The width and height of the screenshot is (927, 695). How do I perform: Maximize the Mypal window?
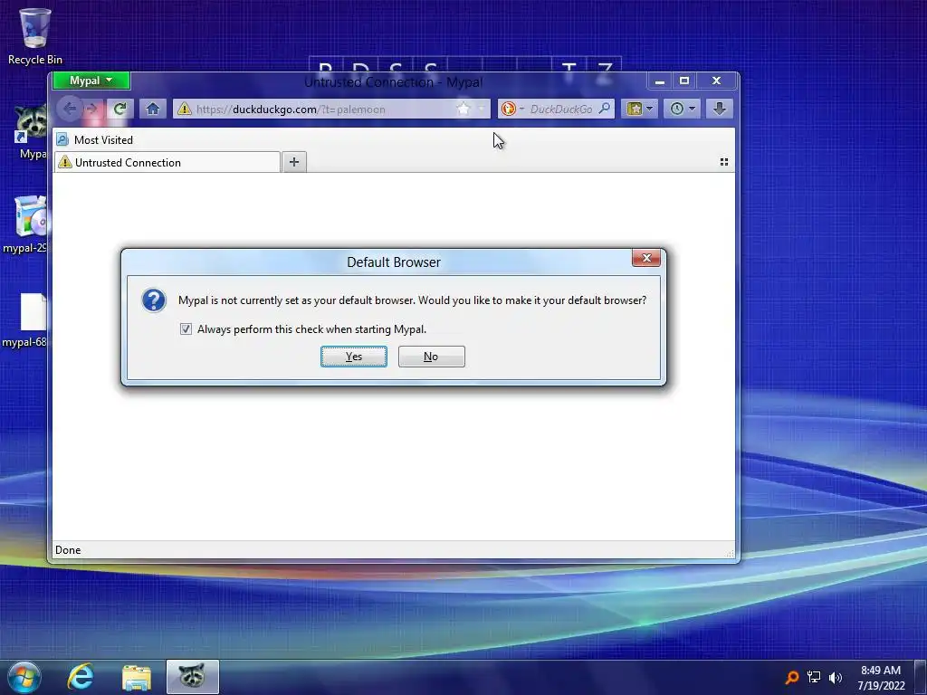(684, 81)
